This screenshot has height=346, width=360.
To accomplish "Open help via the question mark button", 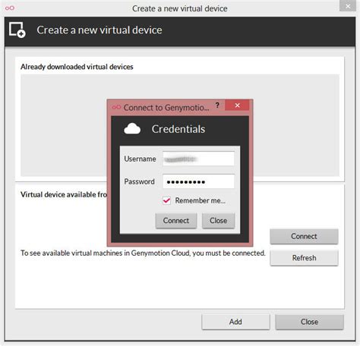I will (x=217, y=105).
